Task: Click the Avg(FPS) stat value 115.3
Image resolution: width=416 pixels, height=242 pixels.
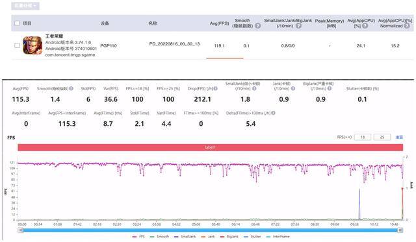Action: pos(20,99)
